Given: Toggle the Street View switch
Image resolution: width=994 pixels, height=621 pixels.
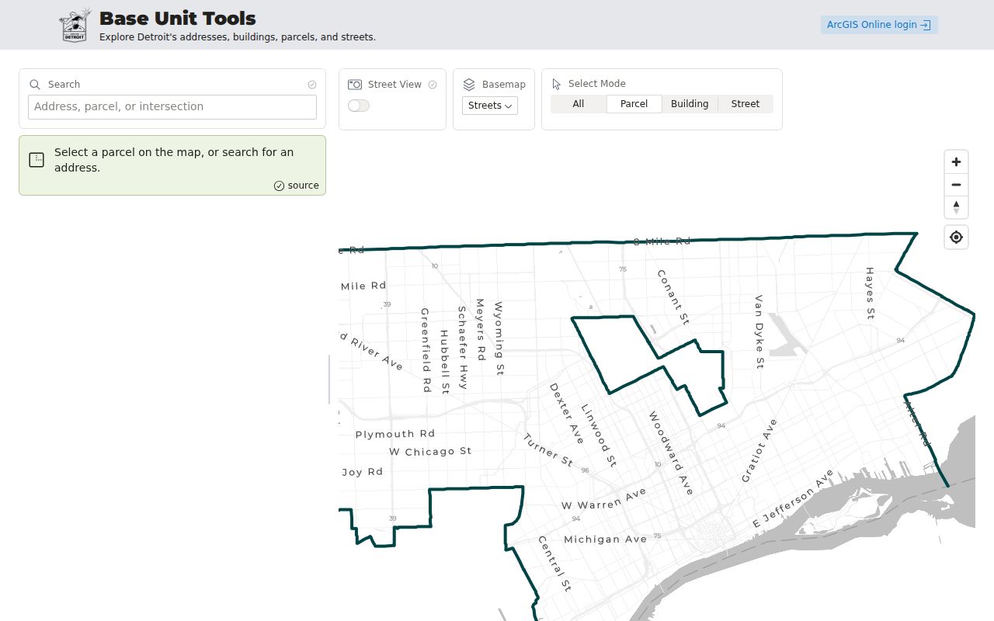Looking at the screenshot, I should point(359,106).
